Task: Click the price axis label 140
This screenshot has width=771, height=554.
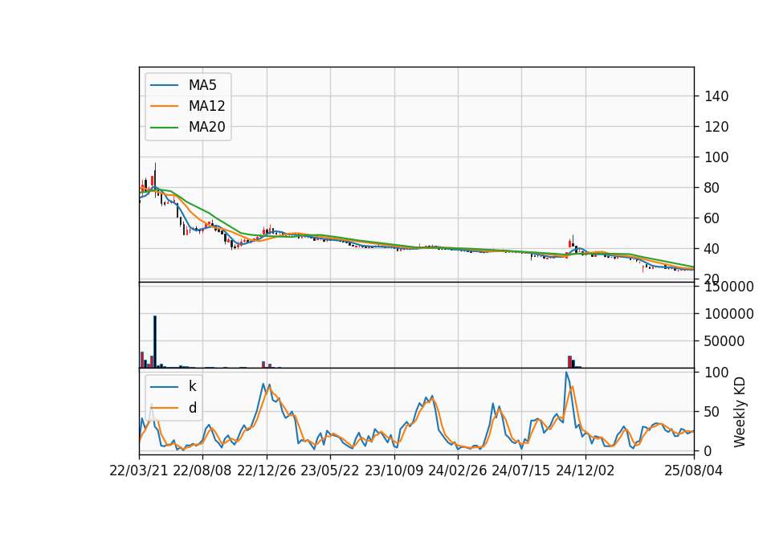Action: tap(716, 96)
